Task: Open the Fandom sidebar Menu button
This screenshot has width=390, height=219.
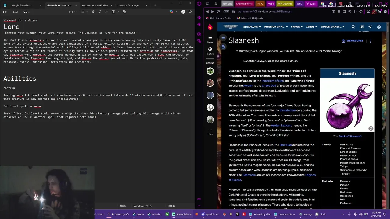Action: click(x=210, y=39)
